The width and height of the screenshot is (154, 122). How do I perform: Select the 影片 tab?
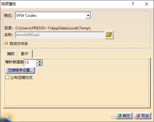[25, 54]
